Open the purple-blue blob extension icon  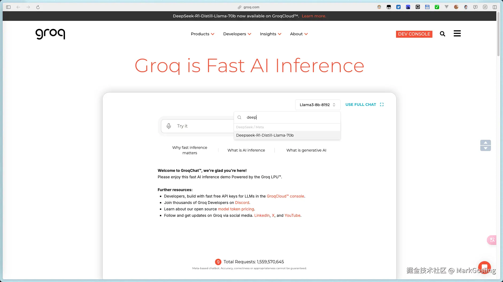[408, 7]
